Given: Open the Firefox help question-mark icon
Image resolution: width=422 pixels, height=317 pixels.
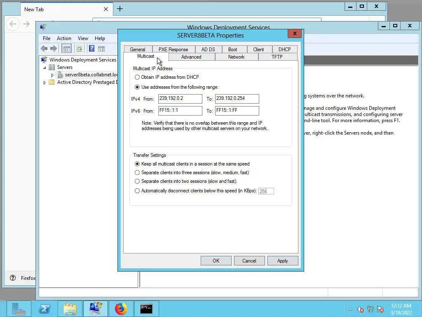Looking at the screenshot, I should pos(13,278).
